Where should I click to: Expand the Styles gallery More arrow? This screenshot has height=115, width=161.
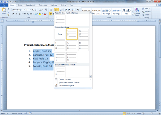pos(133,15)
